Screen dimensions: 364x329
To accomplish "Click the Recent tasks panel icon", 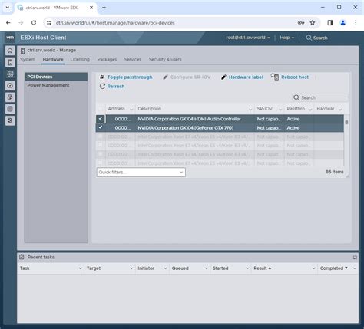I will pos(22,257).
